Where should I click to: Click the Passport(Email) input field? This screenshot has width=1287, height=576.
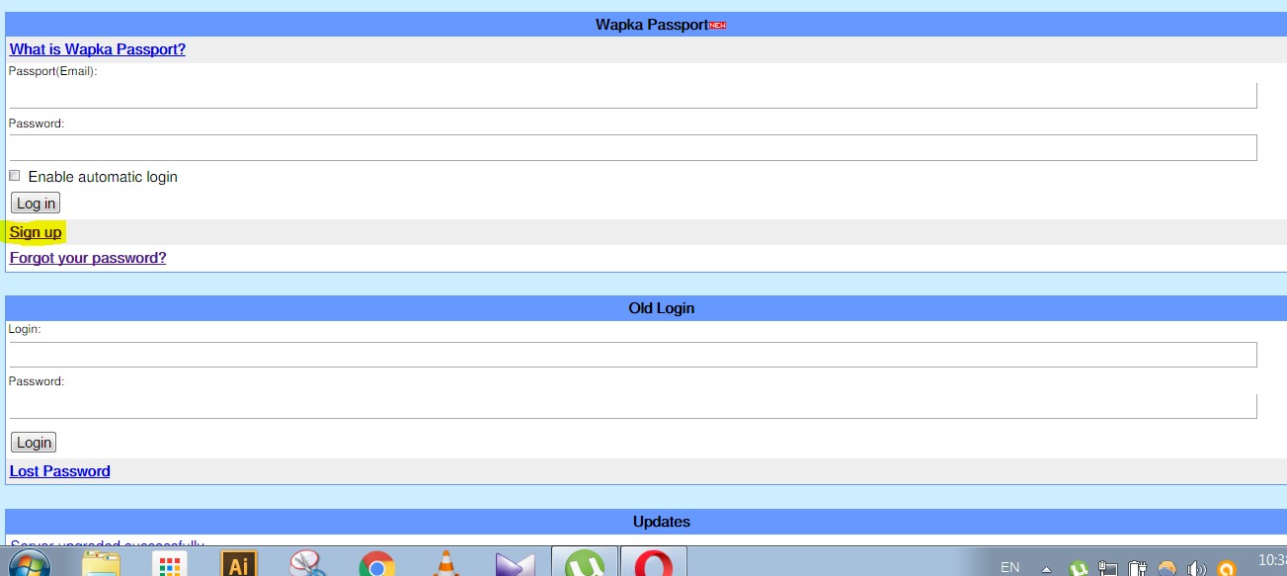click(x=633, y=95)
